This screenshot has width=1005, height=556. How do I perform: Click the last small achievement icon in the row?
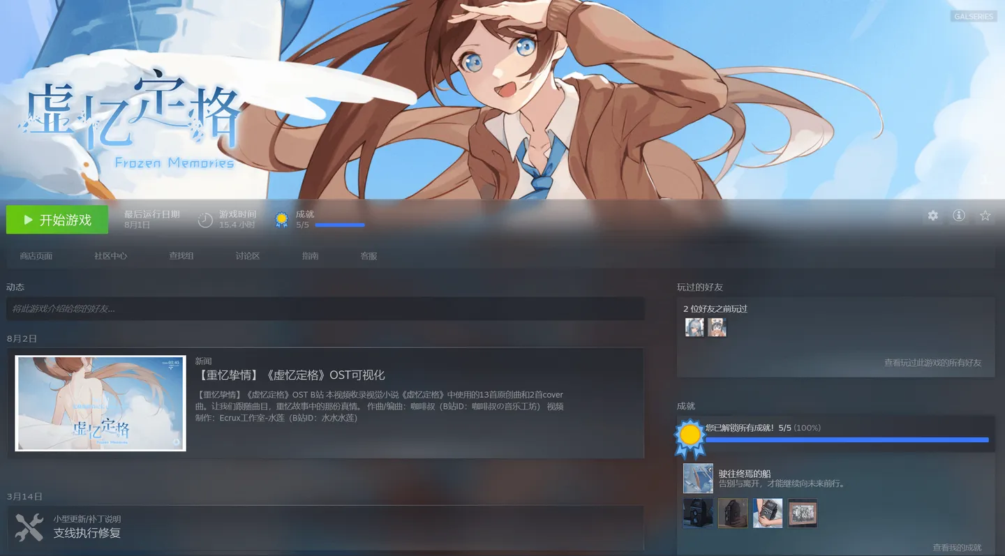tap(803, 513)
